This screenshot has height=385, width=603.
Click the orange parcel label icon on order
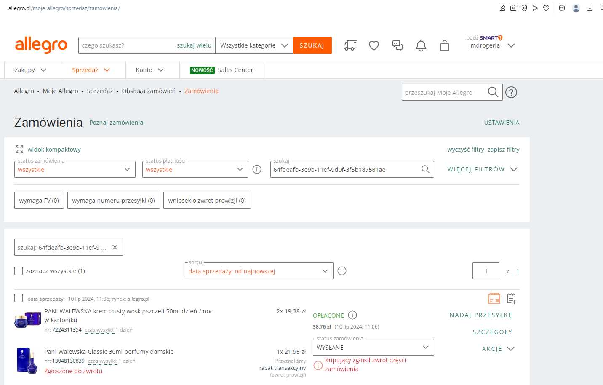pos(494,299)
